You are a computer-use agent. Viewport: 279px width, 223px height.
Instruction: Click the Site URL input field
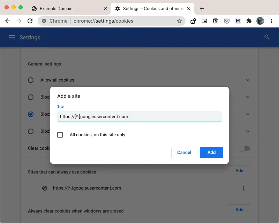[139, 117]
